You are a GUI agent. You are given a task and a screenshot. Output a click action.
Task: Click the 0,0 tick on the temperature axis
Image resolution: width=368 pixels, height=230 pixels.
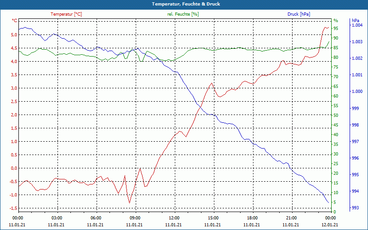pyautogui.click(x=14, y=168)
